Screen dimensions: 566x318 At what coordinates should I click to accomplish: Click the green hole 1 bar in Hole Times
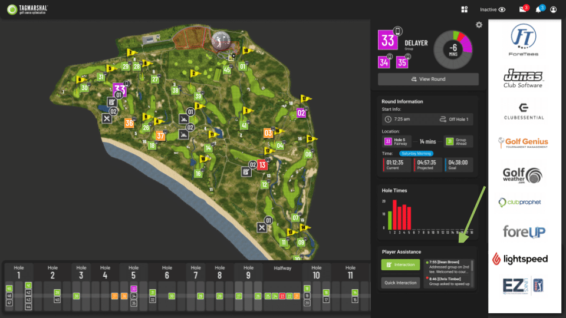(x=390, y=220)
